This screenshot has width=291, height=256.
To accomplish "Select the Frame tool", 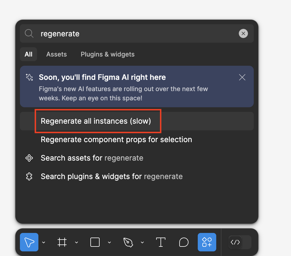I will 62,242.
